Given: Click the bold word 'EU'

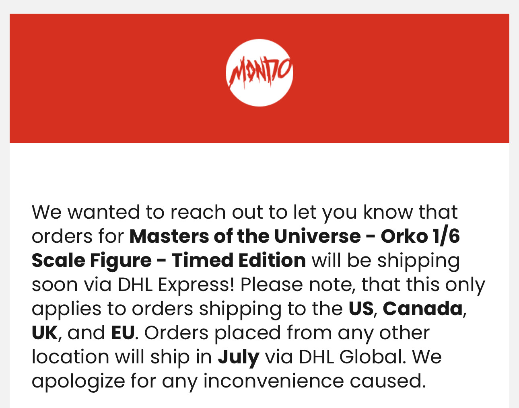Looking at the screenshot, I should (x=123, y=332).
